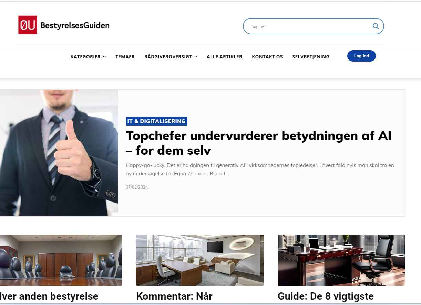Open the 'Kommentar: Når' article title
The image size is (421, 305).
(174, 296)
